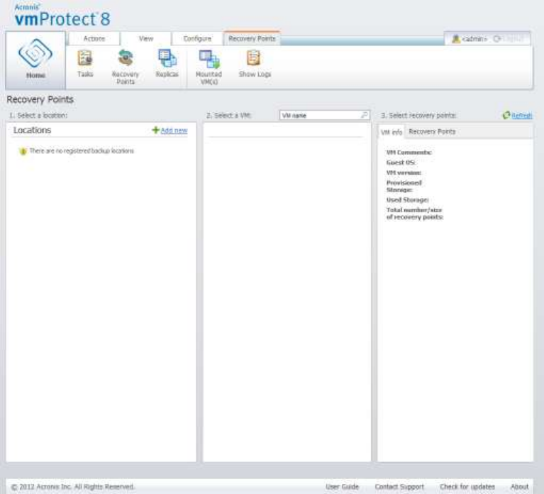This screenshot has width=544, height=494.
Task: Click the 'VM version:' label
Action: [404, 172]
